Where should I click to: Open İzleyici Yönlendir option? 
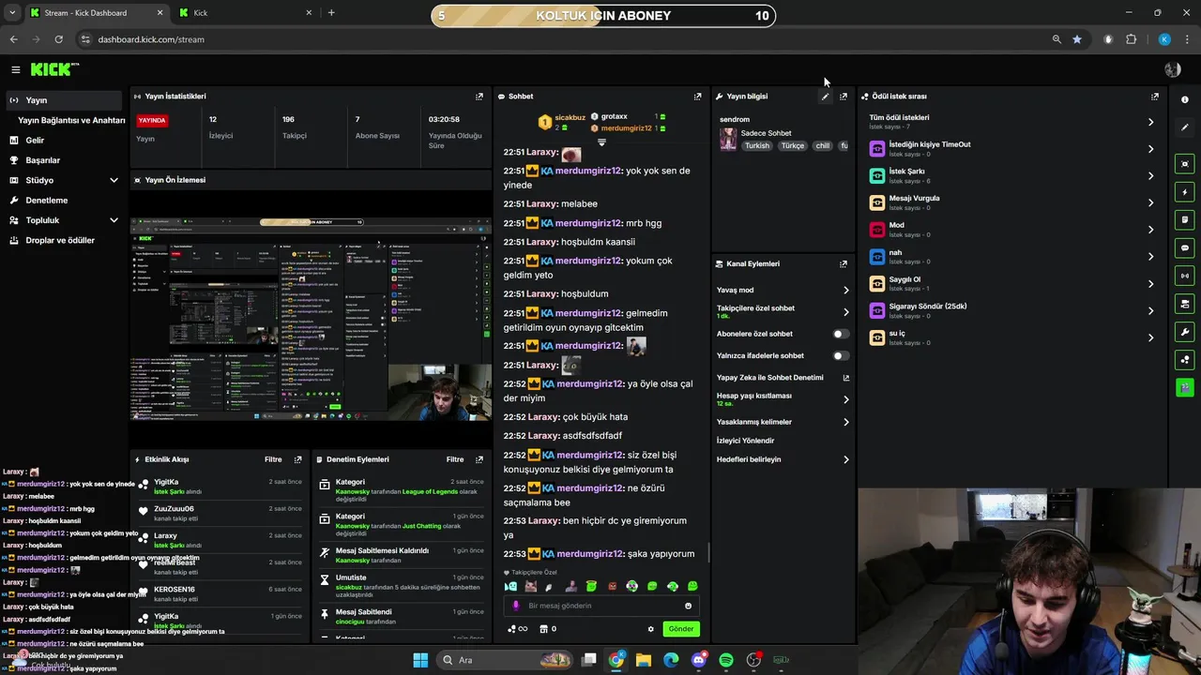coord(746,441)
